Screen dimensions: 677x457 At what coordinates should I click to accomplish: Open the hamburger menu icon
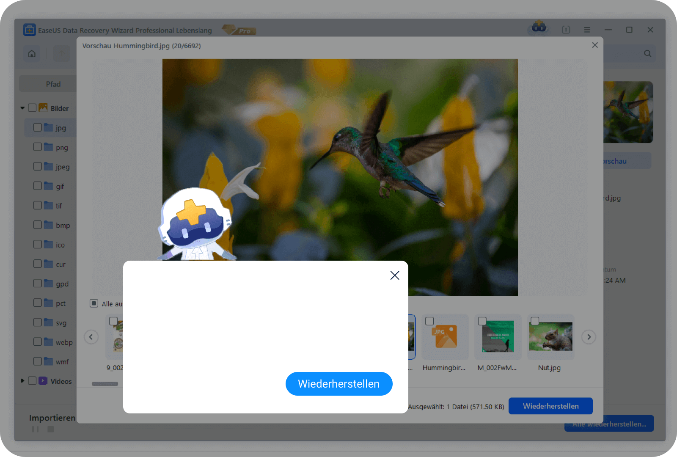[x=587, y=30]
